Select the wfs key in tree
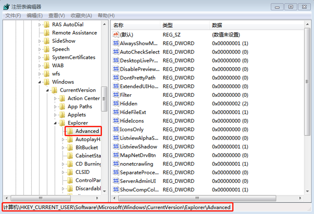 point(56,74)
